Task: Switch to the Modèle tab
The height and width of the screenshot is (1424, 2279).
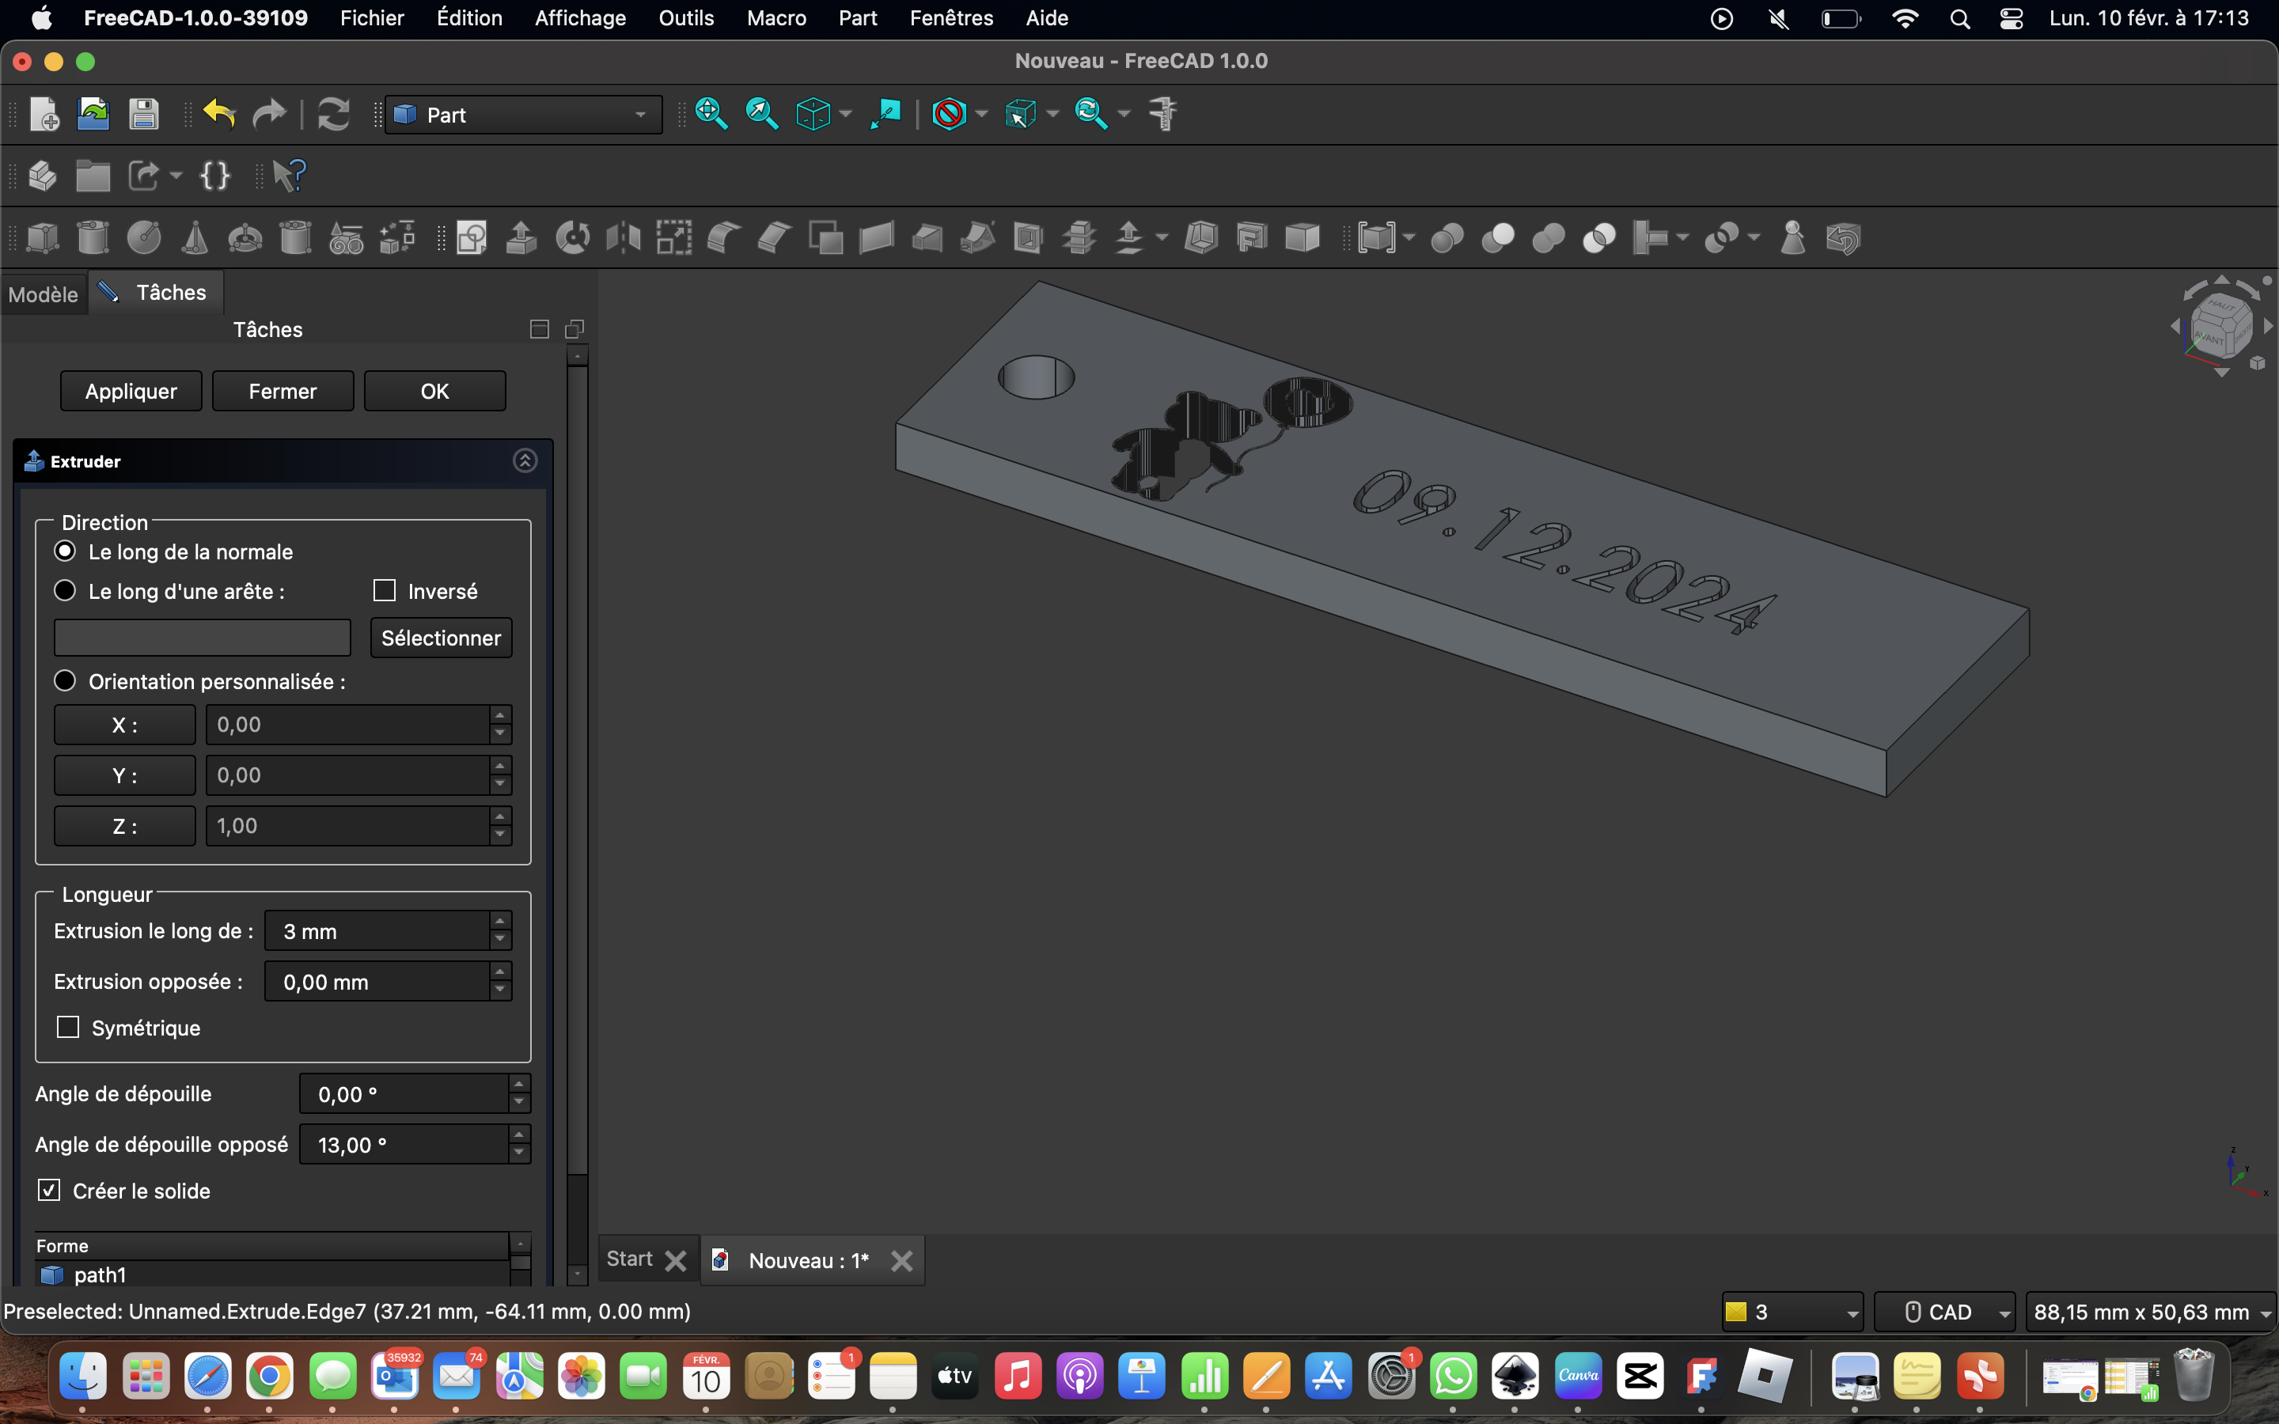Action: tap(44, 294)
